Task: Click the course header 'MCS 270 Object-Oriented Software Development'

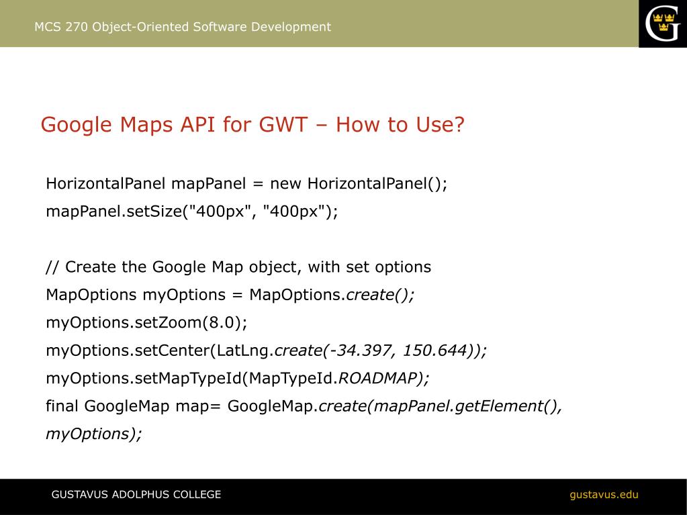Action: click(183, 27)
